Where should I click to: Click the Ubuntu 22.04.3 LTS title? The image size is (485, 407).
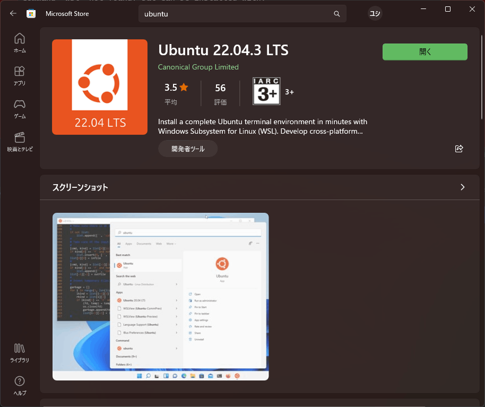(223, 50)
